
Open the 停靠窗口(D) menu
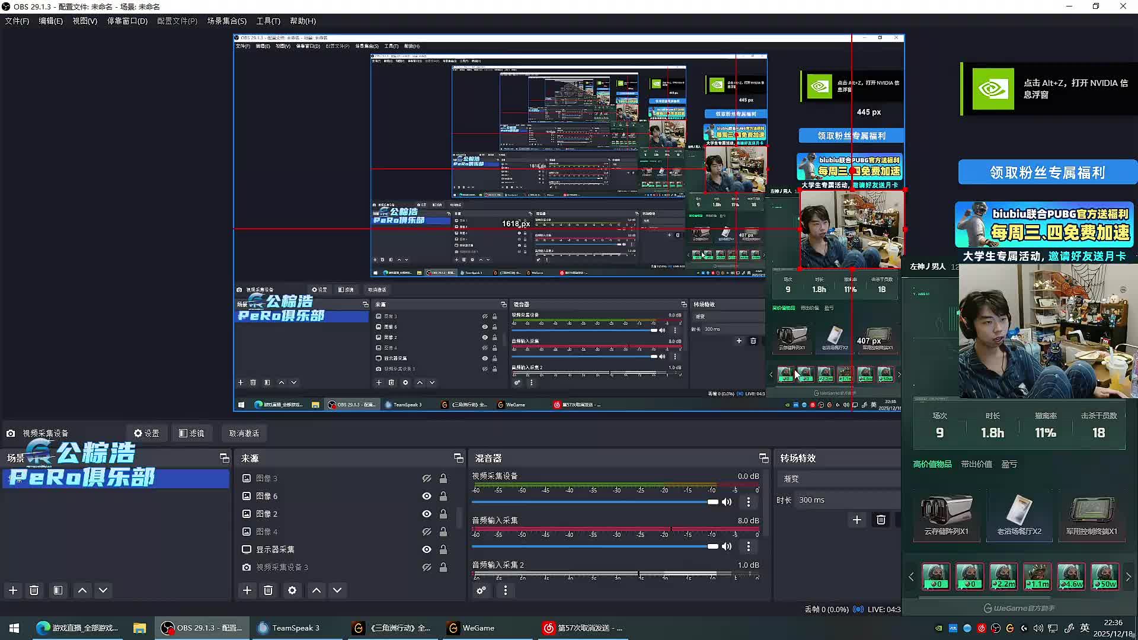127,21
